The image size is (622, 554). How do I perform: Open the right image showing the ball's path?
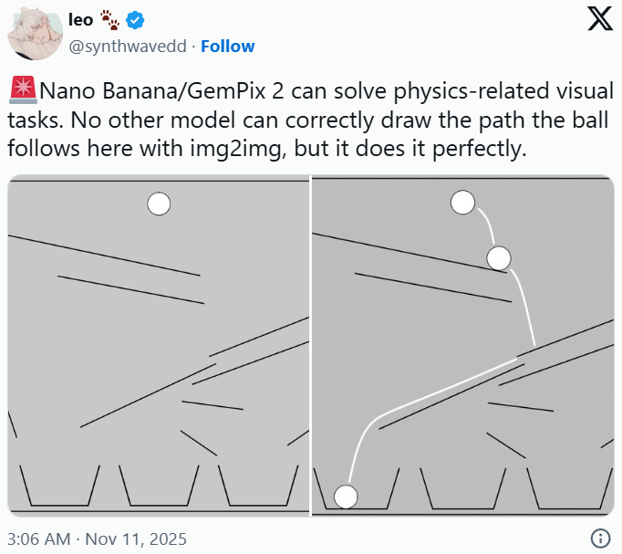click(x=463, y=347)
